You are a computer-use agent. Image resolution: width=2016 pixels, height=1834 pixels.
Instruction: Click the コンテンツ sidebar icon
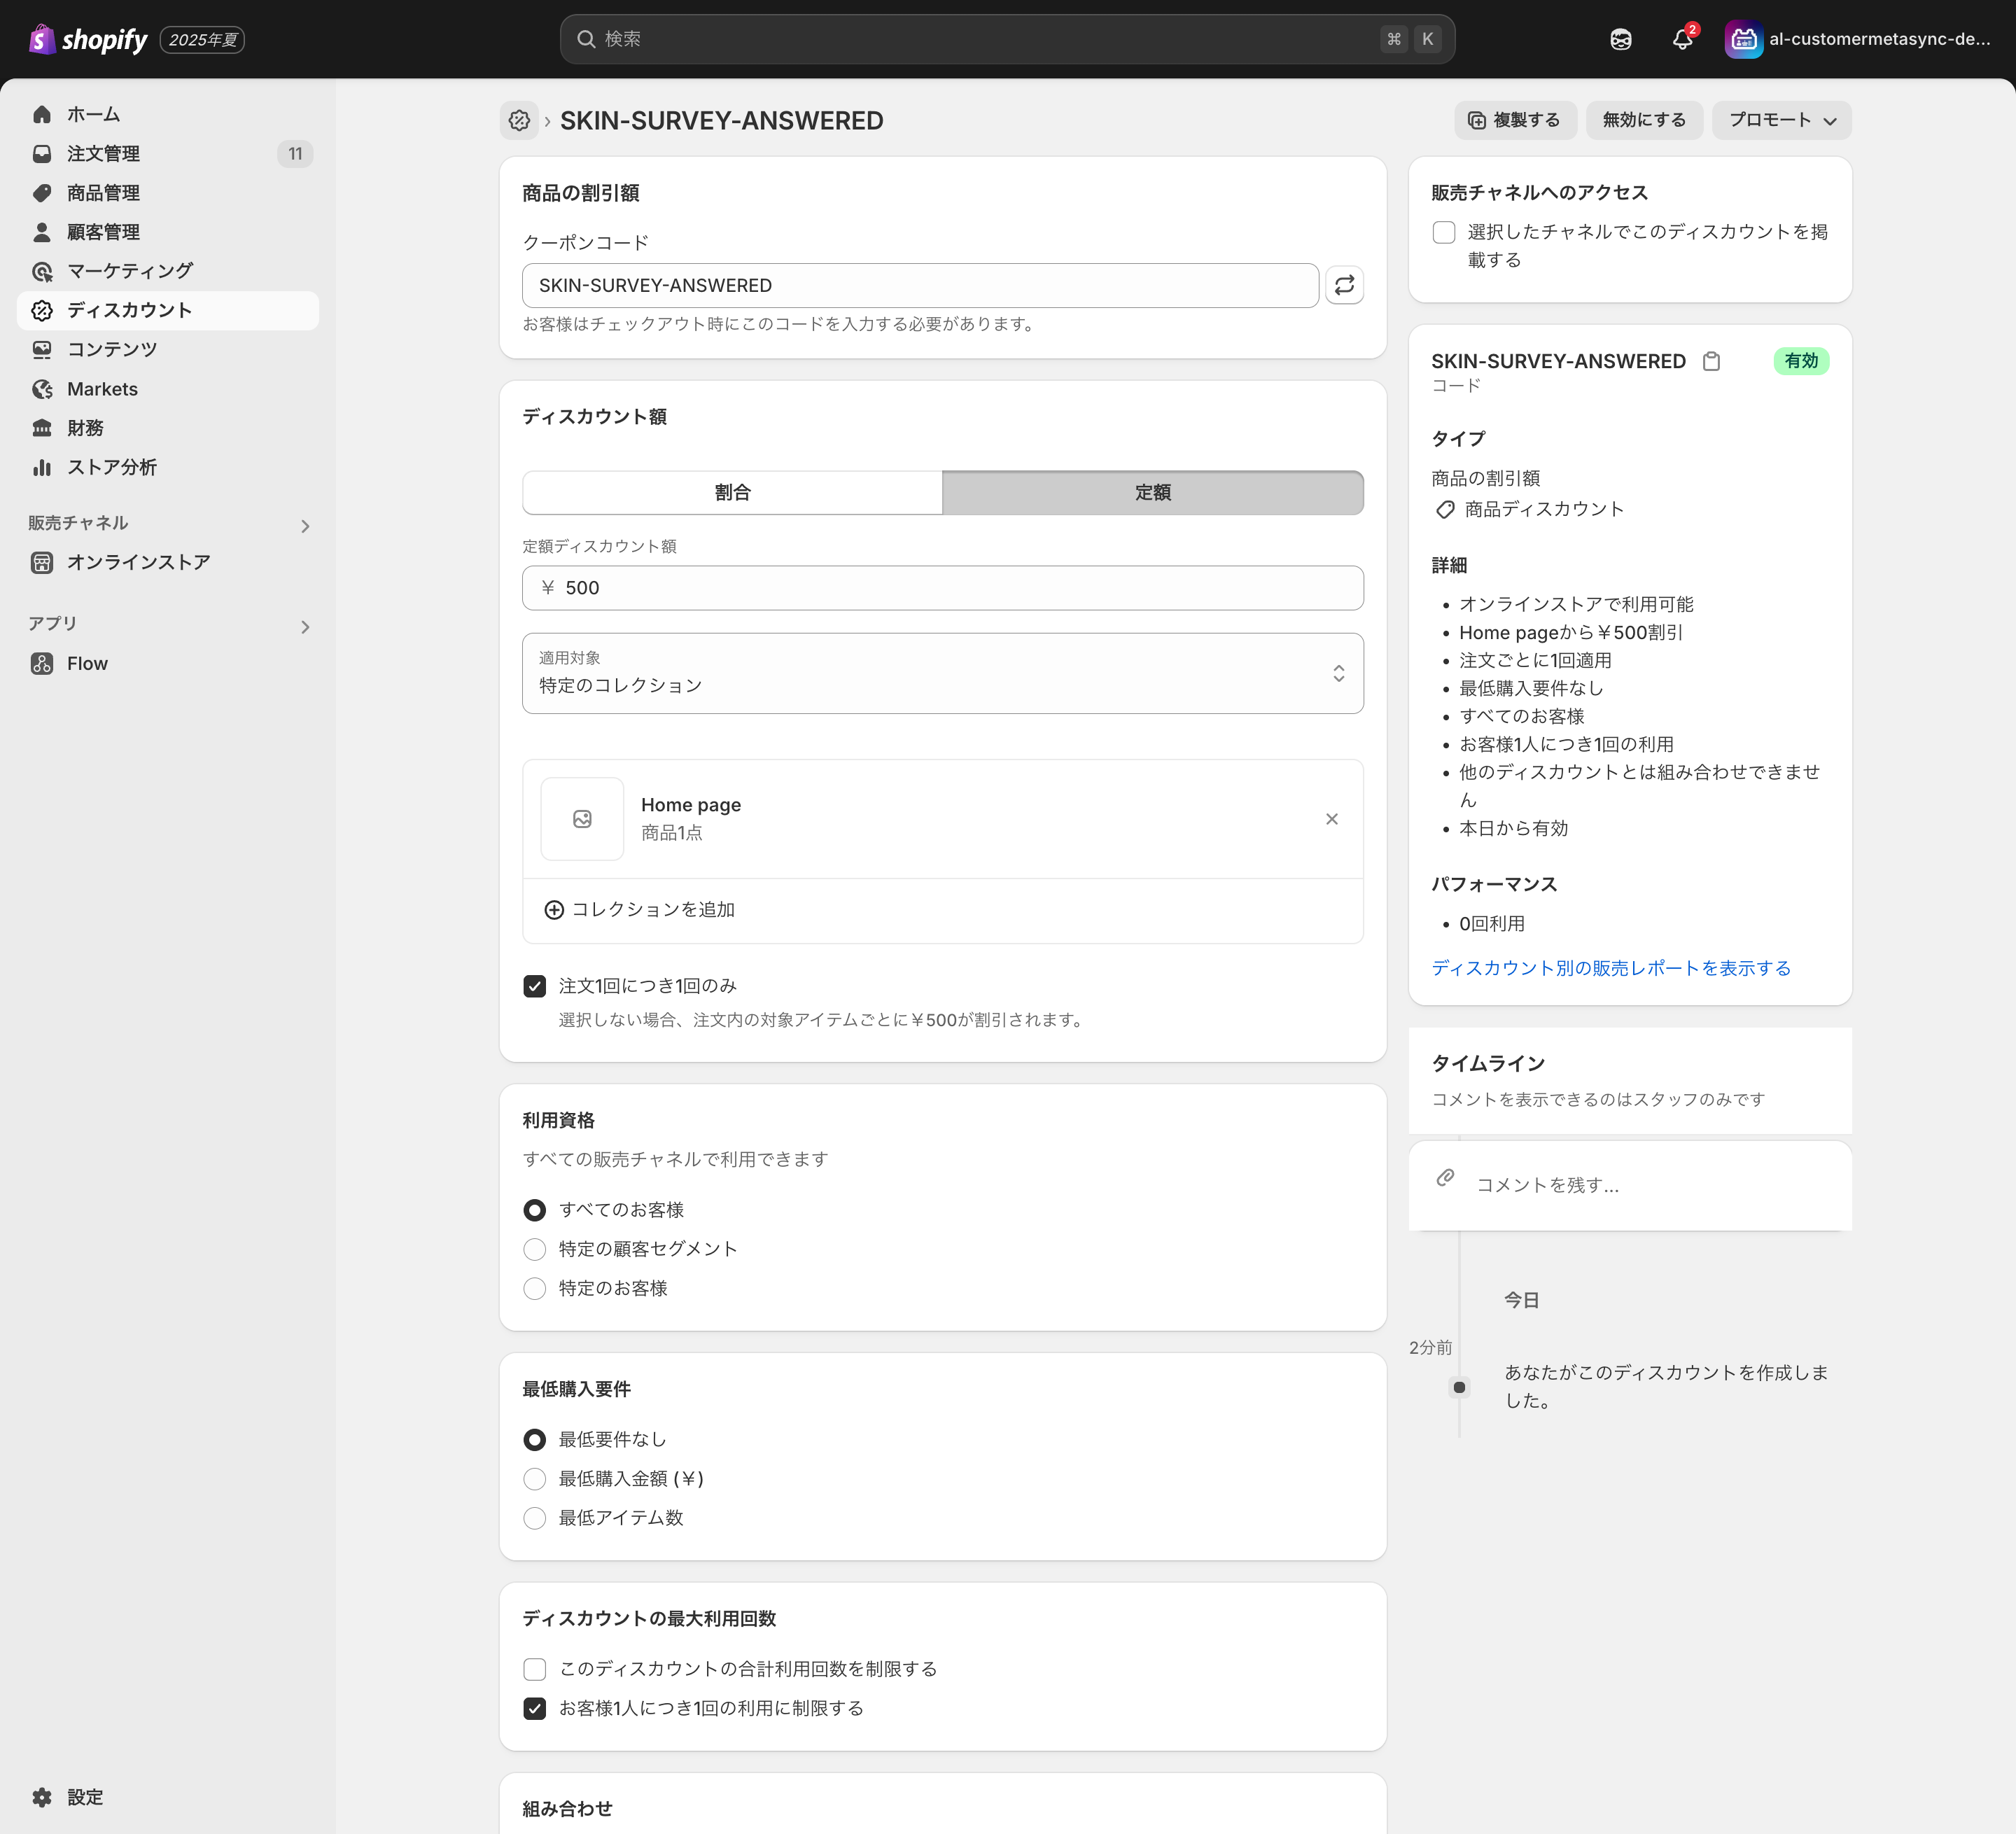[42, 349]
